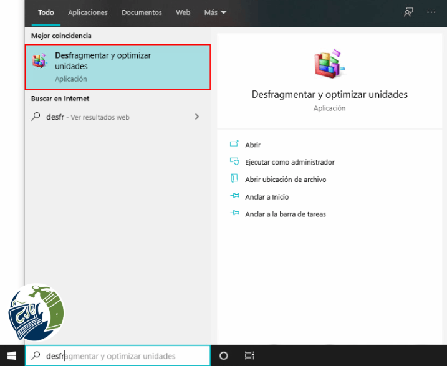Click the pin icon beside Anclar a la barra de tareas

click(234, 213)
